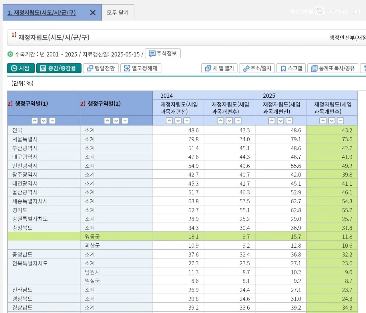The width and height of the screenshot is (366, 313).
Task: Scrap the table using the 스크랩 bookmark icon
Action: [x=283, y=68]
